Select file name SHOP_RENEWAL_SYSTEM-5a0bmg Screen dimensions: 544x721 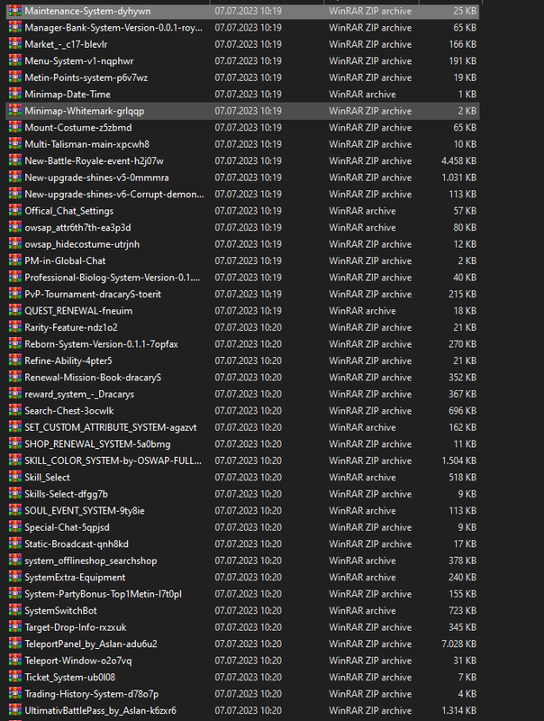click(x=97, y=444)
